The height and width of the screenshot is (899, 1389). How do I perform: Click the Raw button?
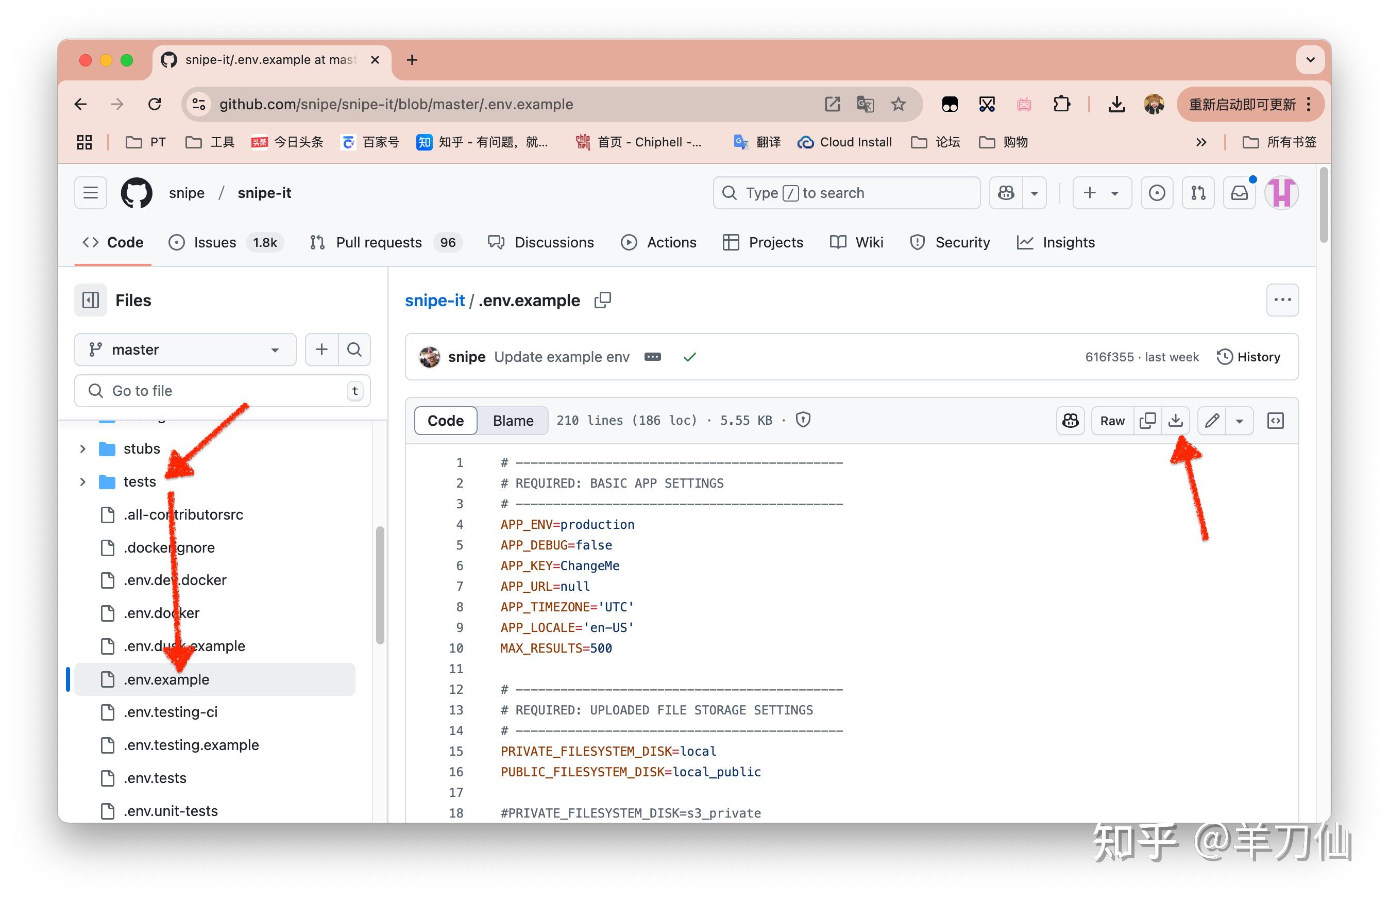click(x=1111, y=421)
